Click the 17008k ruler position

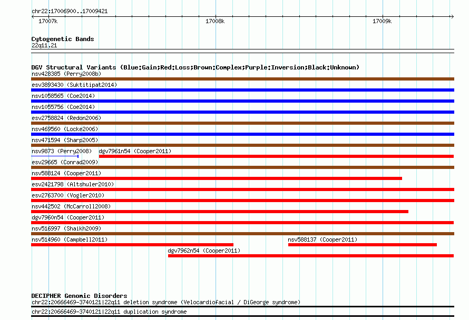[215, 21]
